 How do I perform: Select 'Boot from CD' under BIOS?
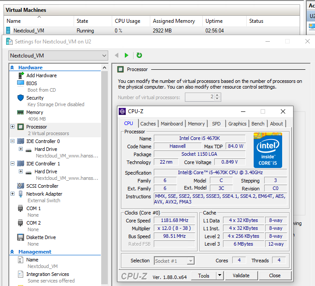point(42,90)
